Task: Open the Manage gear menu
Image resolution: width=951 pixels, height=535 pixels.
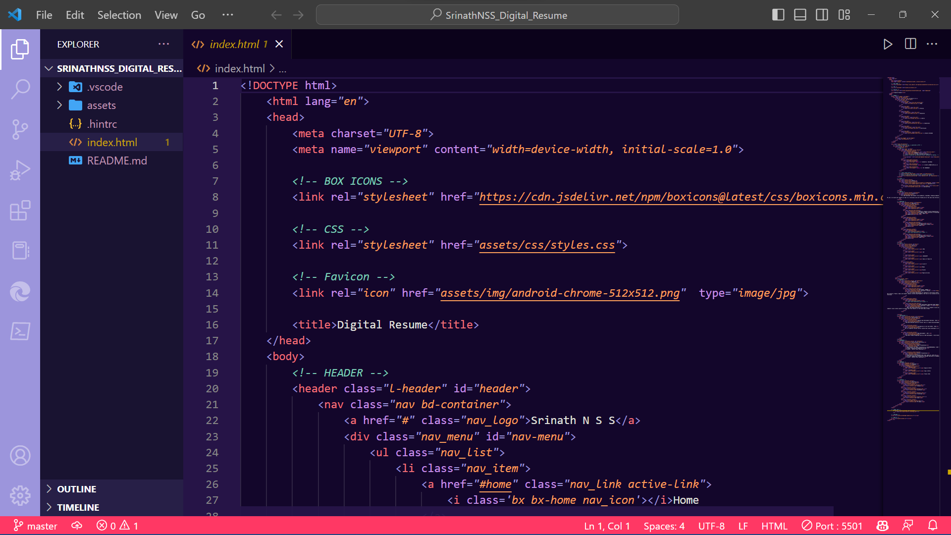Action: point(20,495)
